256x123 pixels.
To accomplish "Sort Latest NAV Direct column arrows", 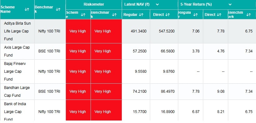I will (x=168, y=15).
